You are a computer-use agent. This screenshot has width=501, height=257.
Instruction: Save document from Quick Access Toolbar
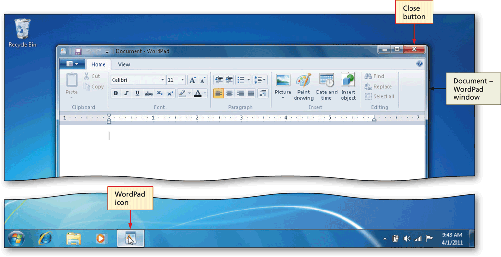tap(78, 51)
